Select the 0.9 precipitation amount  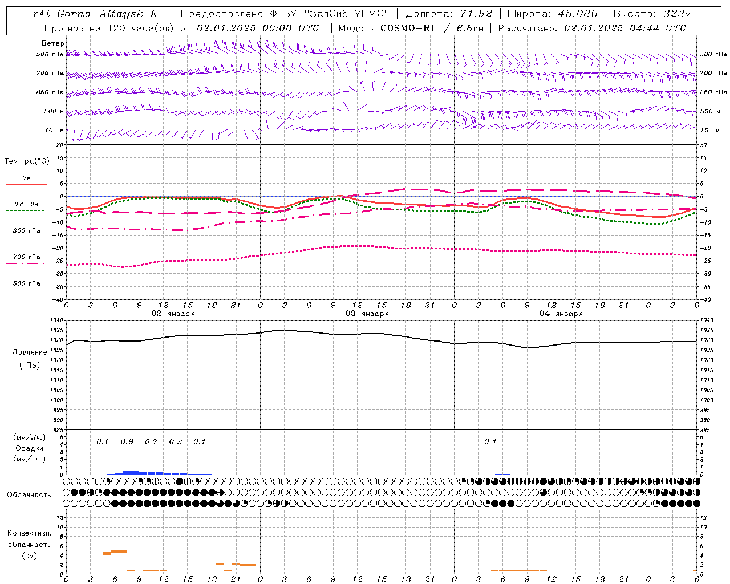point(127,442)
